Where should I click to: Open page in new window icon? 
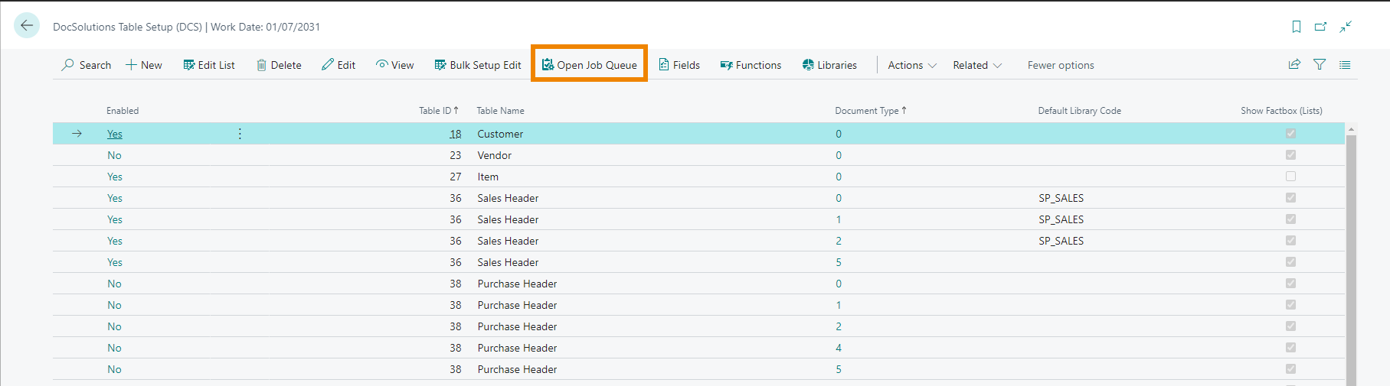[x=1320, y=27]
